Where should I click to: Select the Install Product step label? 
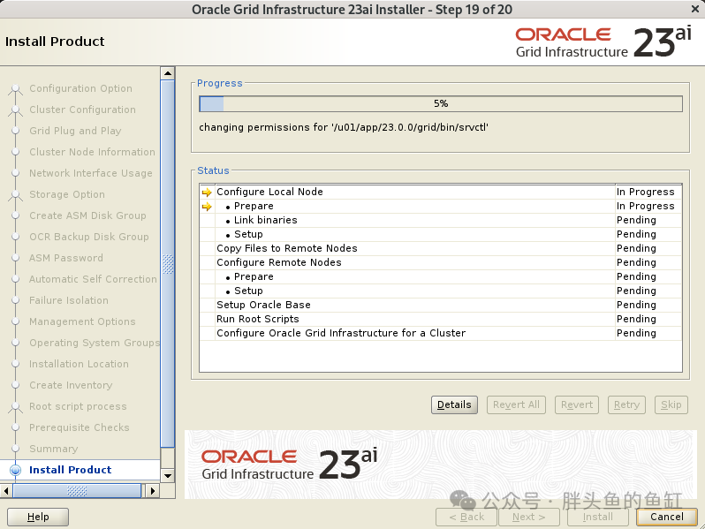[70, 470]
